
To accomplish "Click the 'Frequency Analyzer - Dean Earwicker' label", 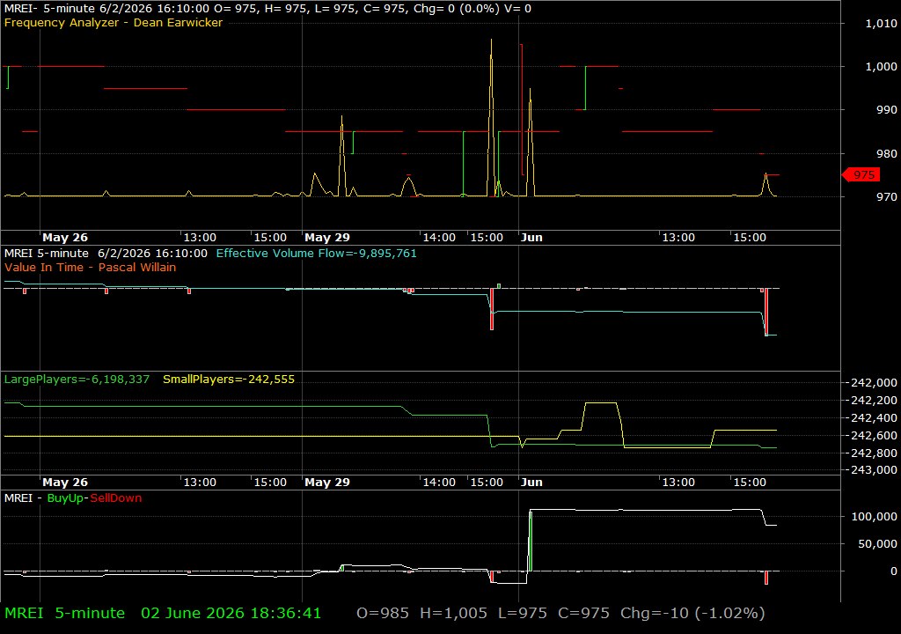I will (x=114, y=22).
